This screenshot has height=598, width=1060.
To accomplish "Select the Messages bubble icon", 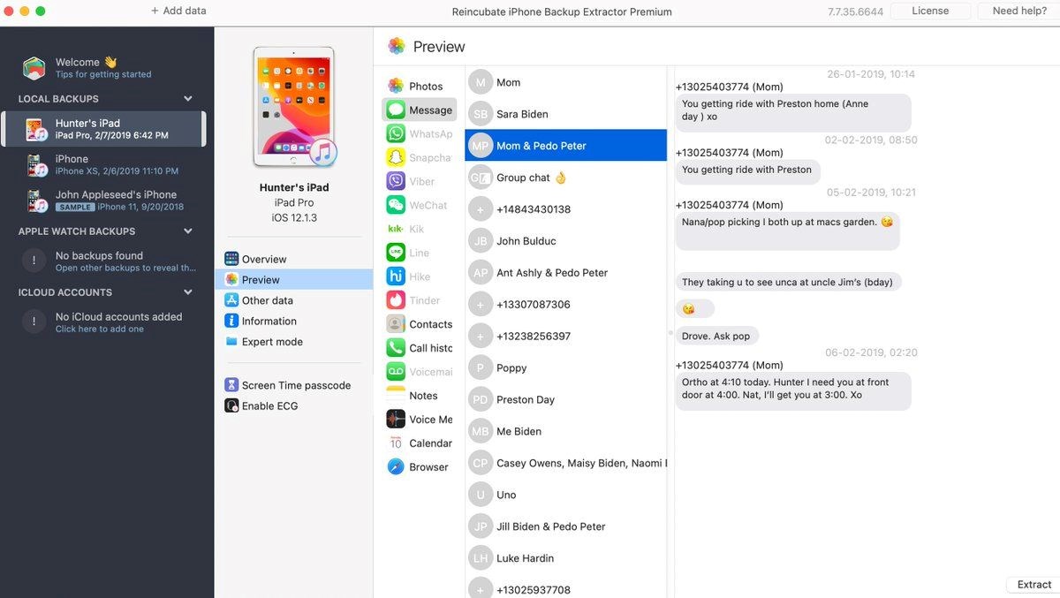I will 396,110.
